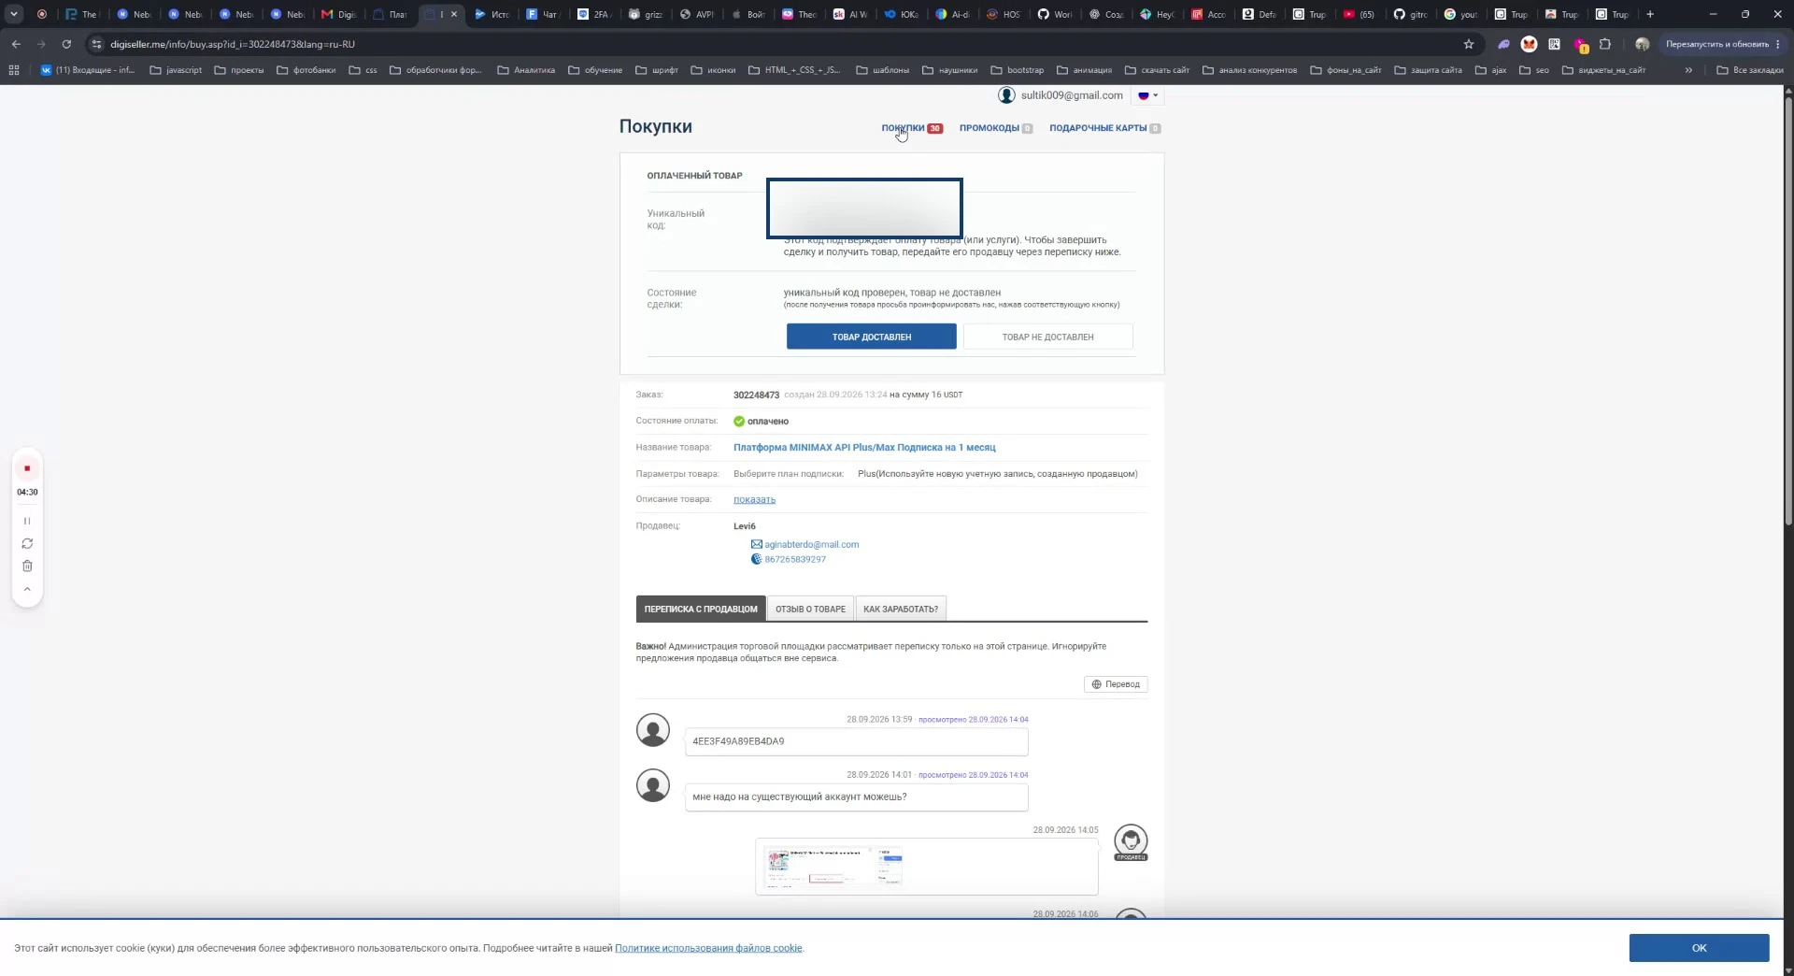
Task: Switch to Отзыв о товаре tab
Action: point(810,609)
